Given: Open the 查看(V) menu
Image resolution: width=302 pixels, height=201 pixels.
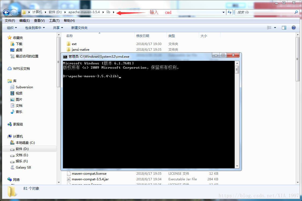Looking at the screenshot, I should [x=39, y=21].
